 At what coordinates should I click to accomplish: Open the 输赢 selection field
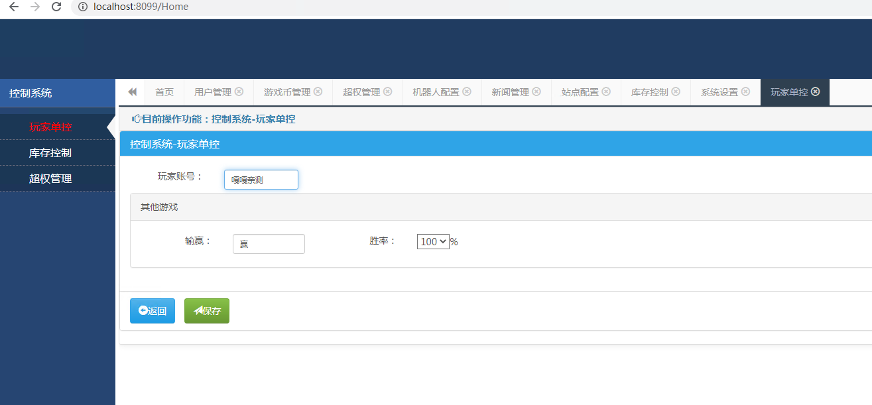269,244
